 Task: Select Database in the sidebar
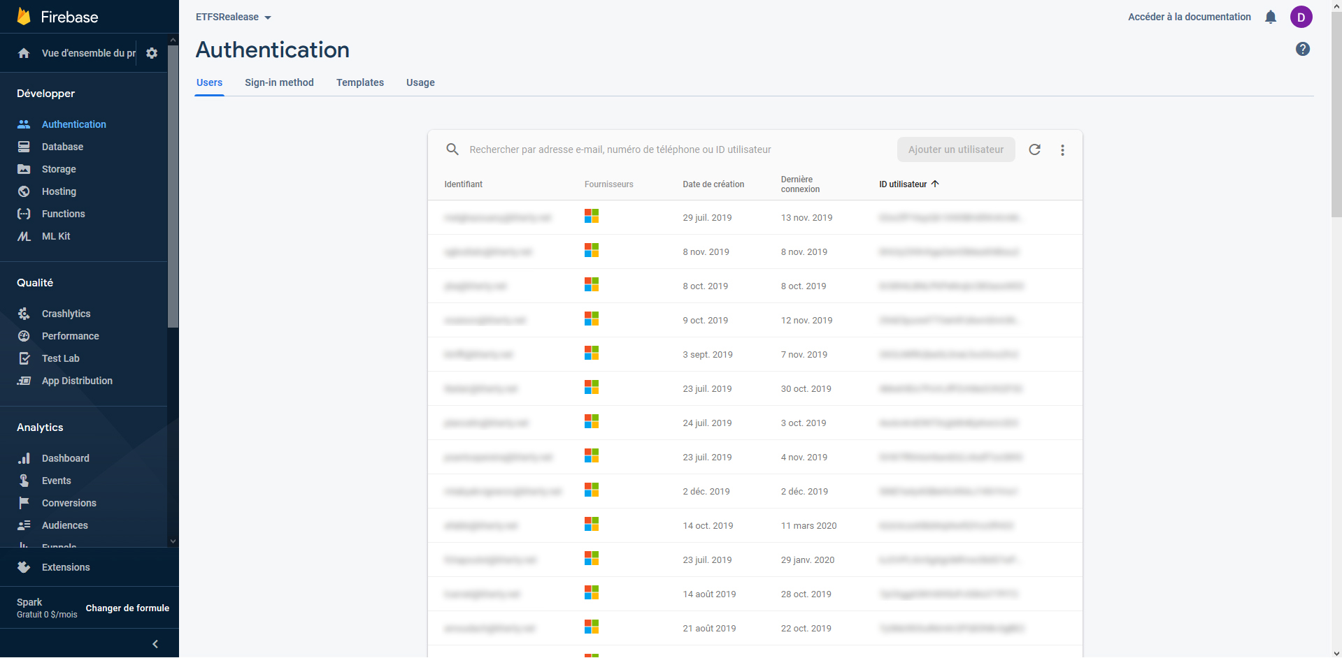[x=62, y=147]
